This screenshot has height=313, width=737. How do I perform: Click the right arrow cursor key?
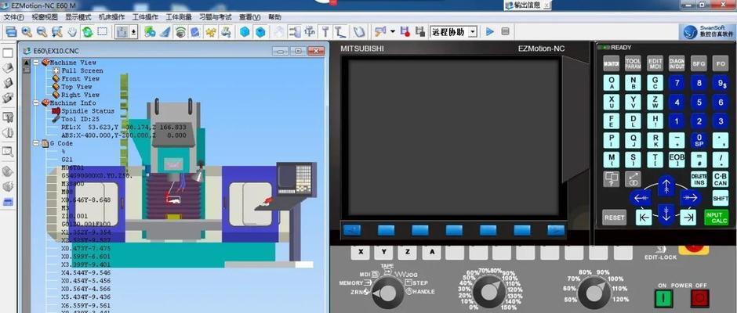pyautogui.click(x=691, y=198)
